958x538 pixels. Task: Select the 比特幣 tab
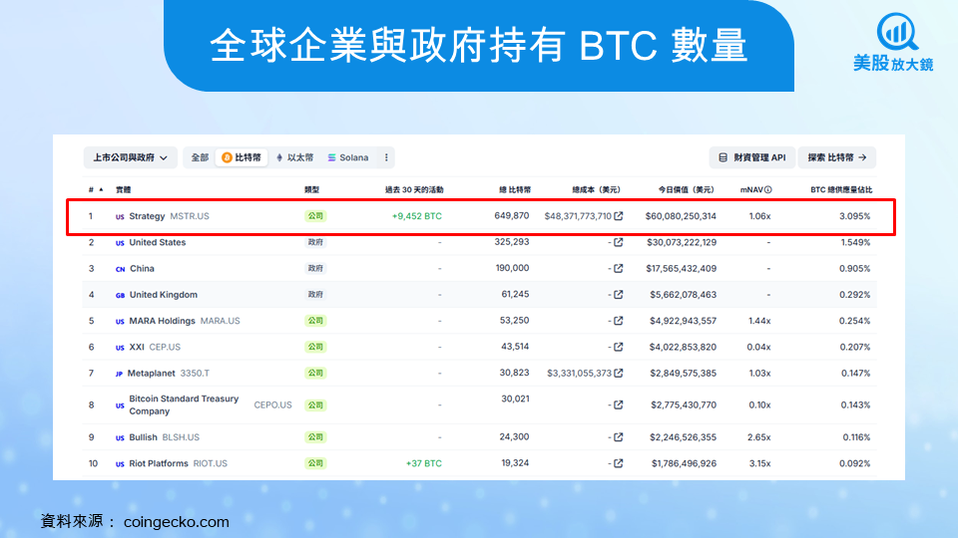pos(241,157)
